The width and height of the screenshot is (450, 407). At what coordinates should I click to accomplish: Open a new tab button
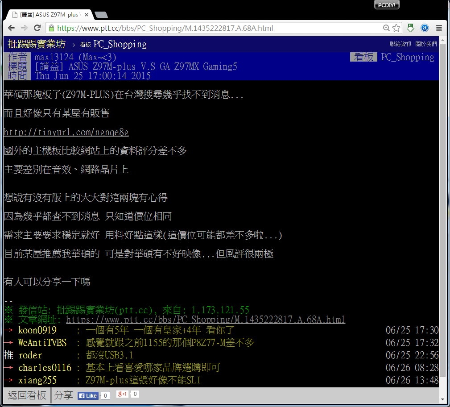tap(101, 15)
